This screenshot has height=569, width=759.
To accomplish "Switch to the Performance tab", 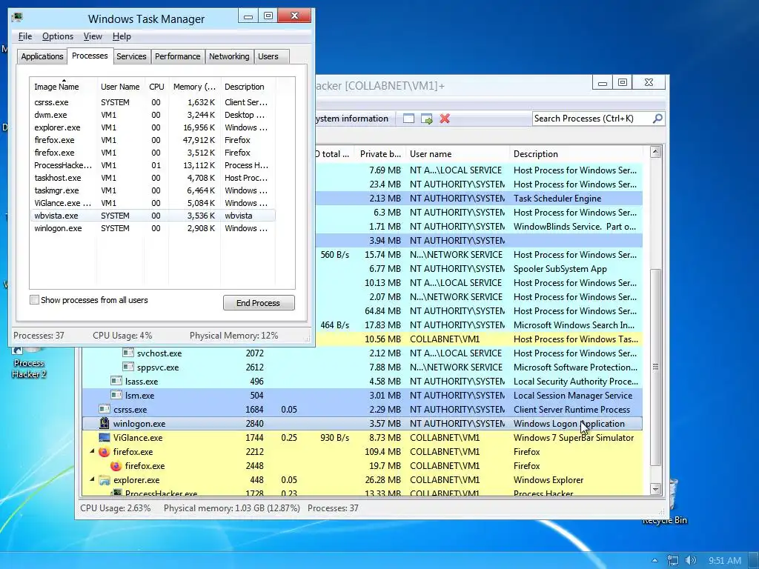I will [x=178, y=56].
